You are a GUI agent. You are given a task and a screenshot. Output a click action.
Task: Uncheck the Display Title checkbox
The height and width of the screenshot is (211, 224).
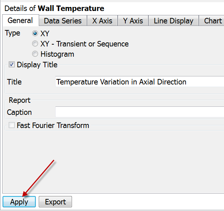tap(12, 64)
